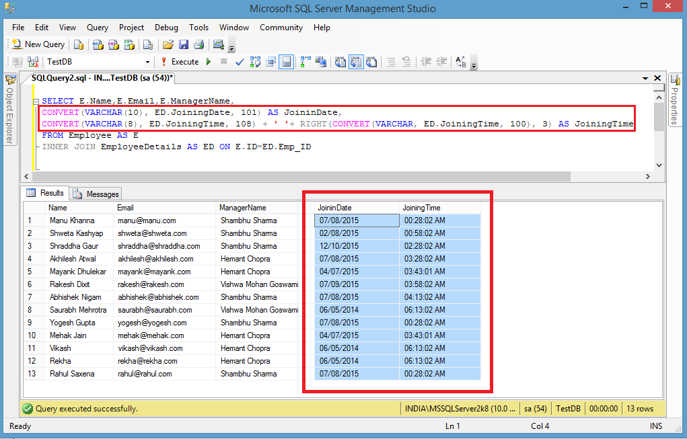
Task: Open the Tools menu
Action: point(198,28)
